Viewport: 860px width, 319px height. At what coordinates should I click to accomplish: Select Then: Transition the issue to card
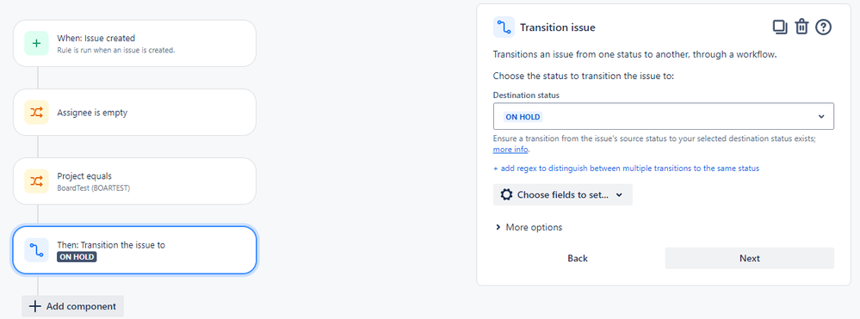tap(134, 250)
